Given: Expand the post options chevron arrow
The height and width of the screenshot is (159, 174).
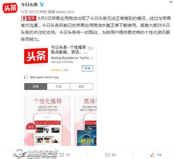Looking at the screenshot, I should [x=171, y=2].
